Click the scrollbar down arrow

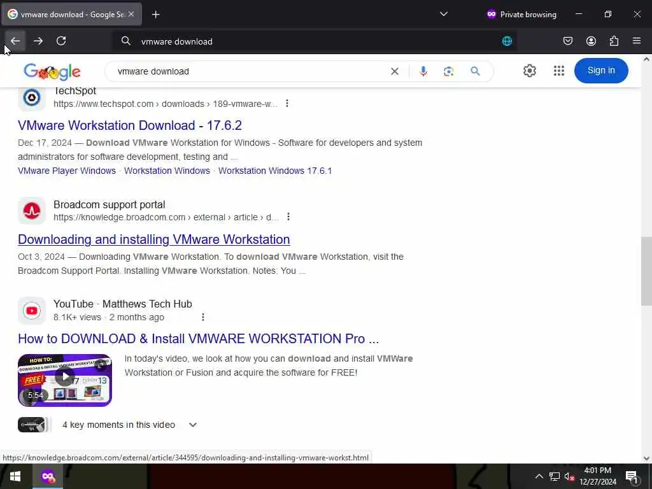646,458
